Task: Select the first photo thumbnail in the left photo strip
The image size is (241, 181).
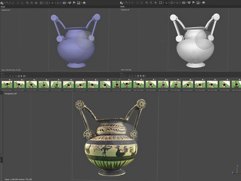Action: (6, 84)
